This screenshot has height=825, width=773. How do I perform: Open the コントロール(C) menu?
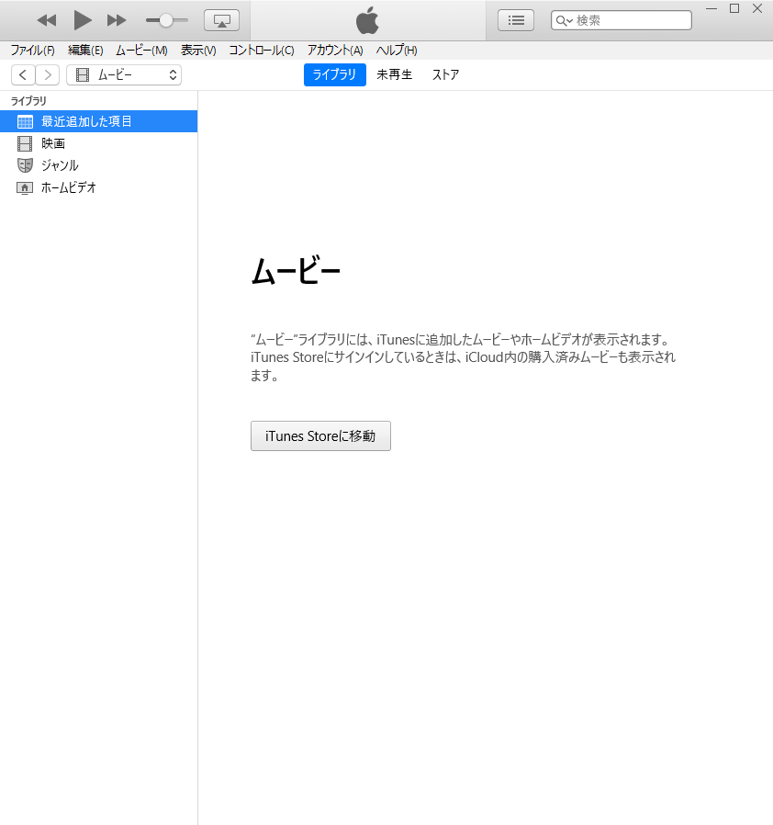pyautogui.click(x=262, y=51)
